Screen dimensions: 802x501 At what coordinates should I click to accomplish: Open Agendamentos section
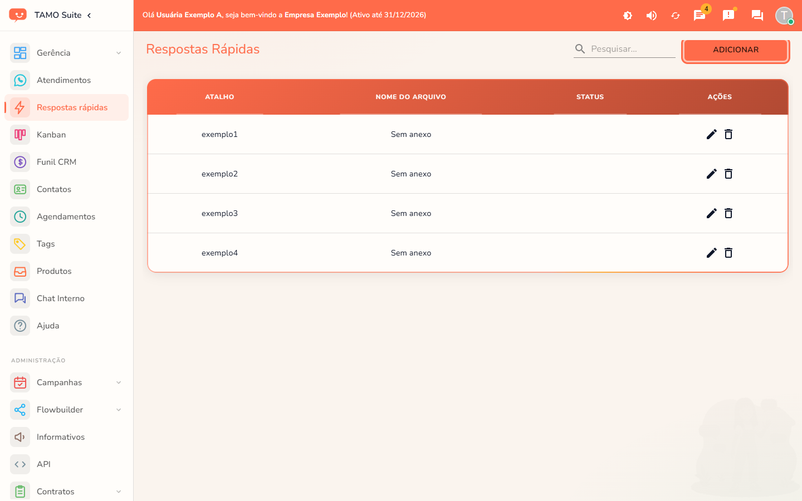pos(67,217)
